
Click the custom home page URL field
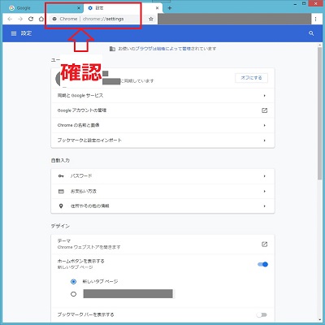tap(128, 294)
